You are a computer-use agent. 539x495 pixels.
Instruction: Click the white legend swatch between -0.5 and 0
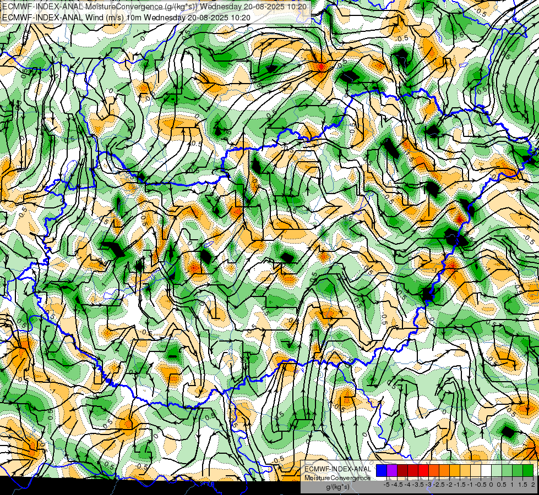[486, 470]
